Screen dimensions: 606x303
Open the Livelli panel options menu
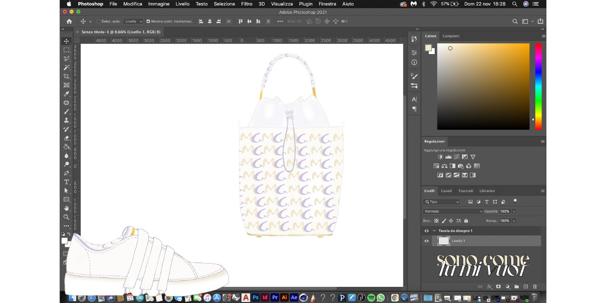[543, 191]
